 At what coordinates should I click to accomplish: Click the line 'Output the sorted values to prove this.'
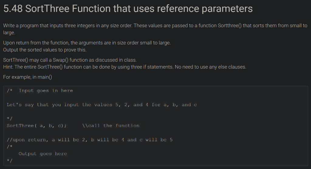point(45,50)
